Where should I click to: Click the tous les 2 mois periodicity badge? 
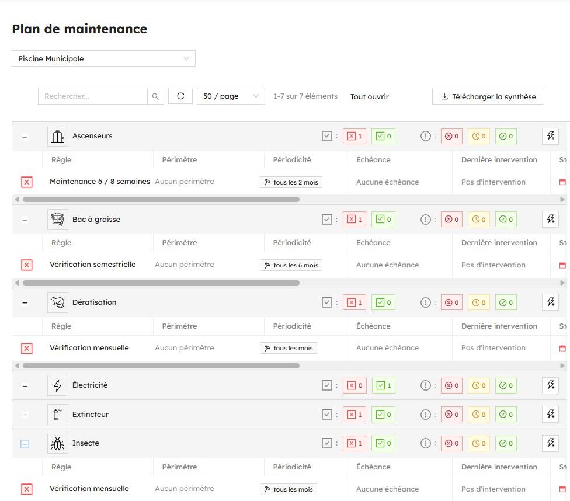(x=290, y=182)
